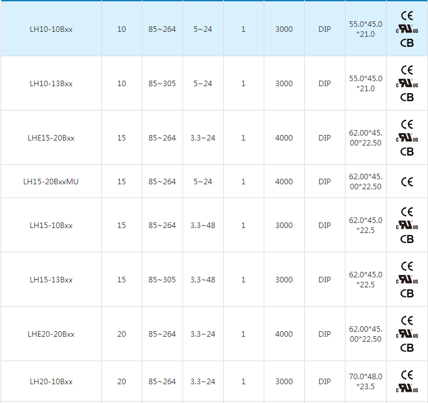Click the 70.0*48.0*23.5 dimension cell
Screen dimensions: 428x403
(366, 381)
